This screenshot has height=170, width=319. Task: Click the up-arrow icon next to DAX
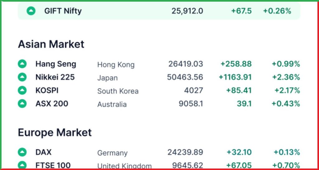22,152
